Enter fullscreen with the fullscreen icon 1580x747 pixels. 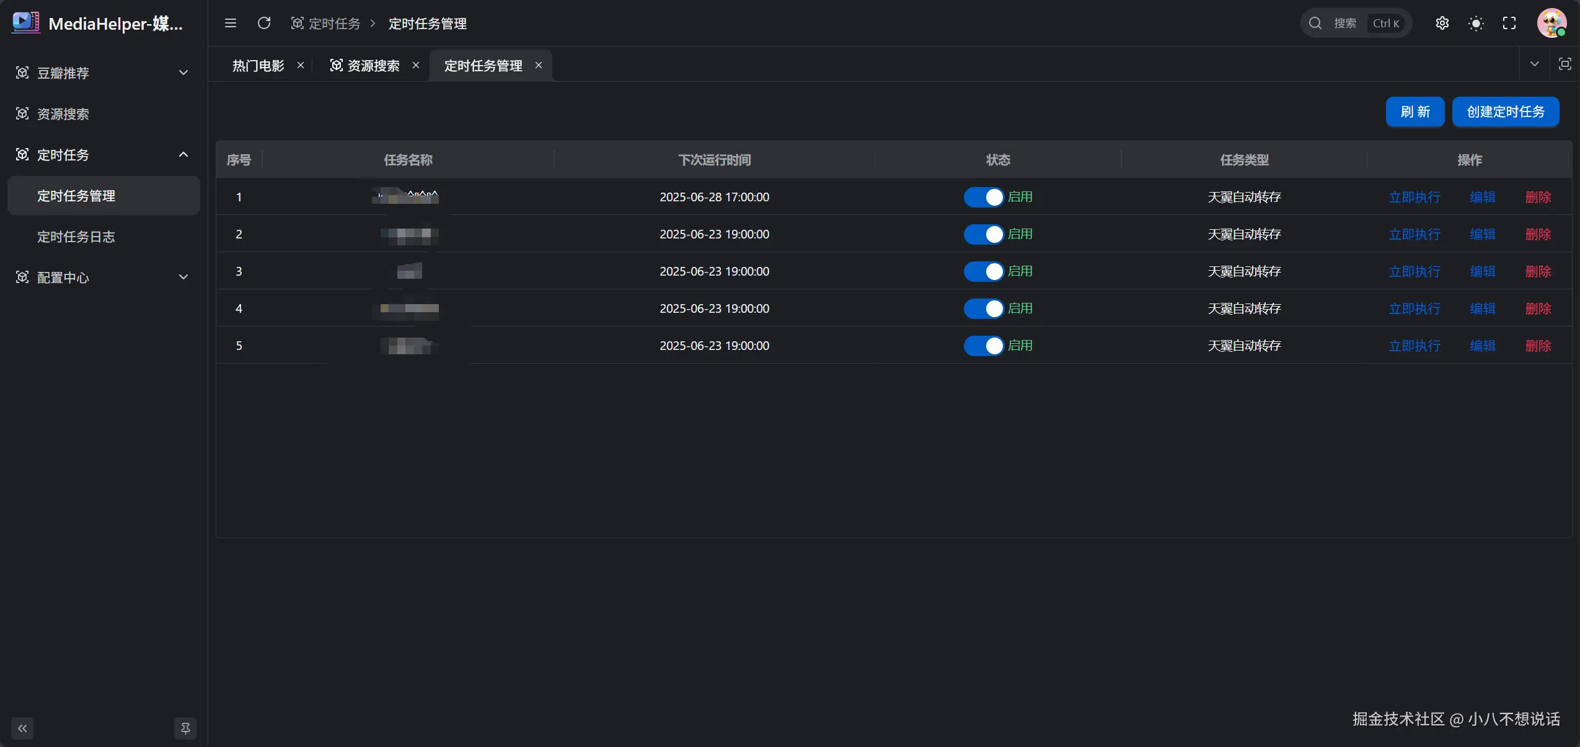(x=1509, y=24)
